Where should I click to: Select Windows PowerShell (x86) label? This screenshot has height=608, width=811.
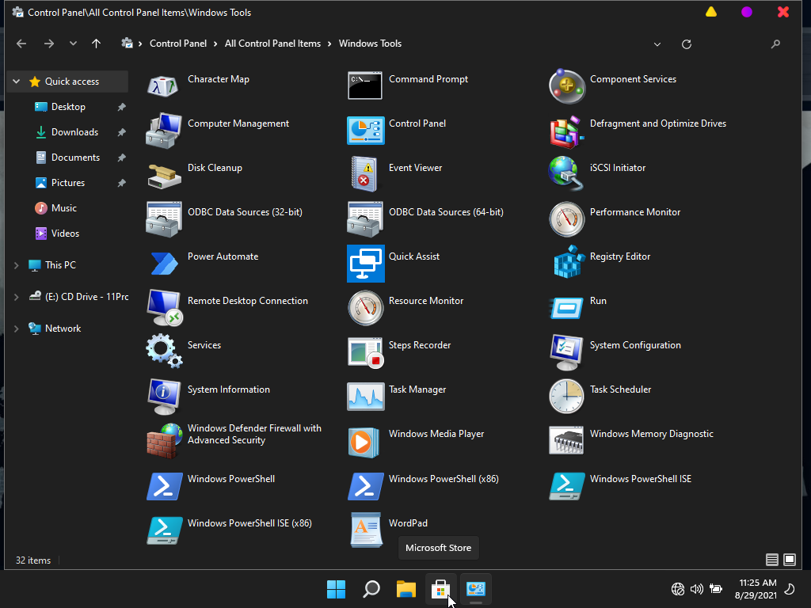444,479
